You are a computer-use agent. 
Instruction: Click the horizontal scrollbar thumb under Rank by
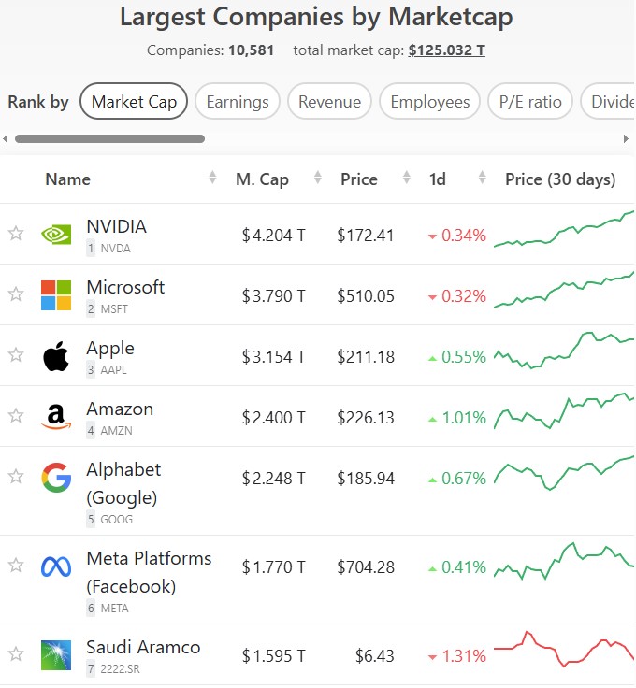(109, 138)
